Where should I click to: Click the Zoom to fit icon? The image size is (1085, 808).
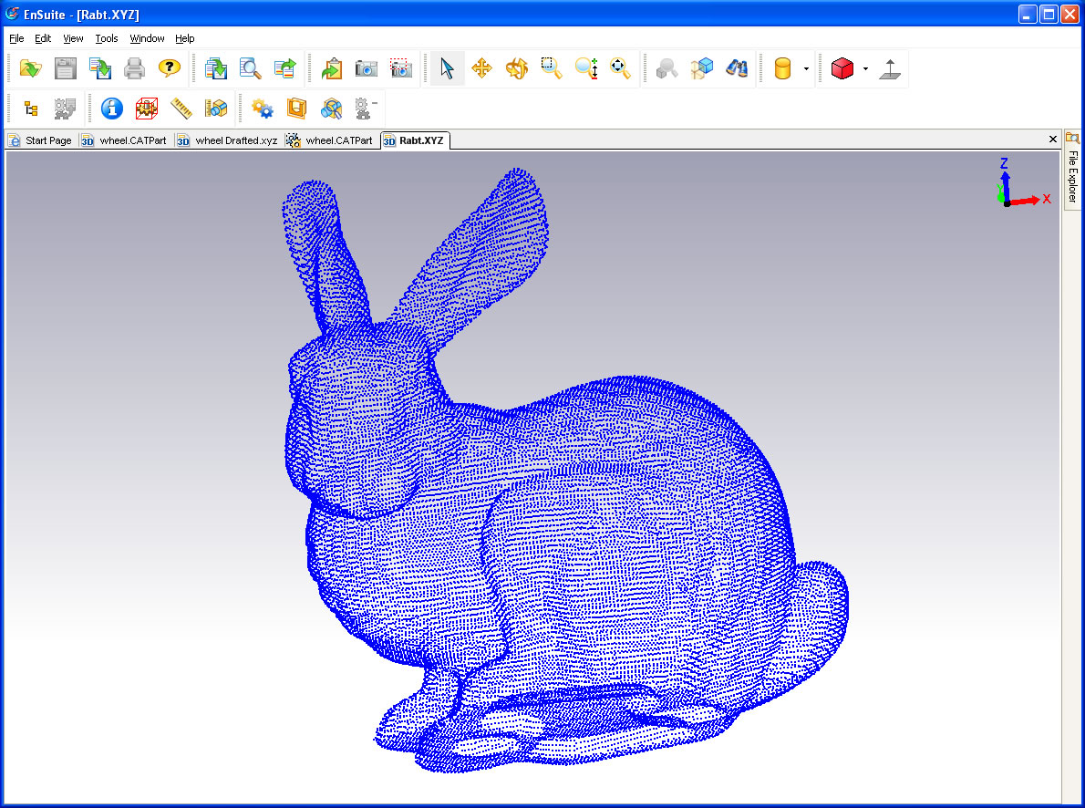pyautogui.click(x=620, y=68)
